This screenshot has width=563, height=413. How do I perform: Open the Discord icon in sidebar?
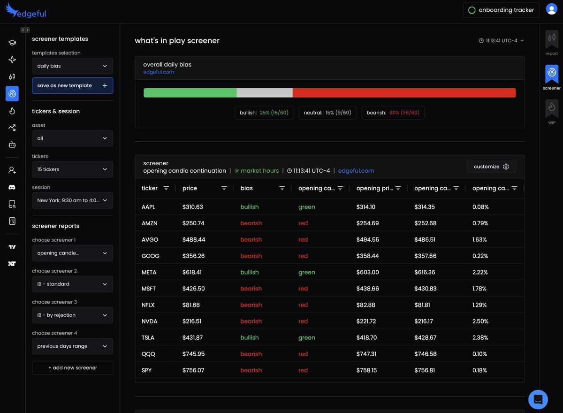coord(12,187)
